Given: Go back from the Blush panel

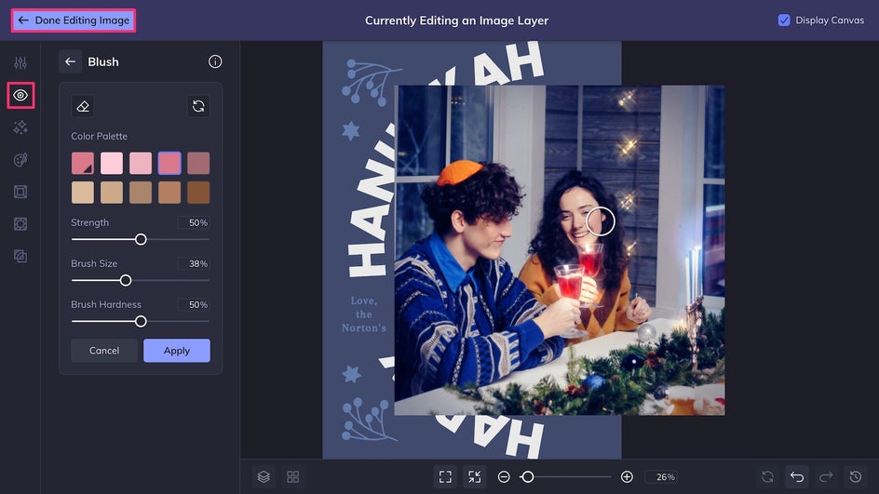Looking at the screenshot, I should (70, 61).
